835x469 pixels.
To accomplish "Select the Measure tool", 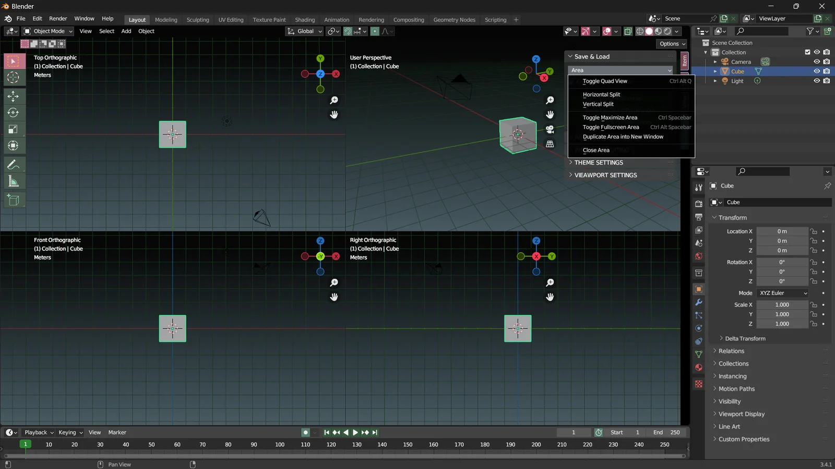I will (13, 181).
